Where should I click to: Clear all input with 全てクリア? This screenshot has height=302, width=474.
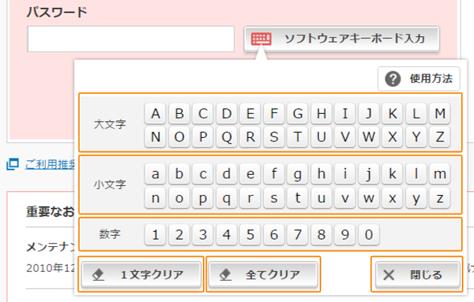click(262, 274)
